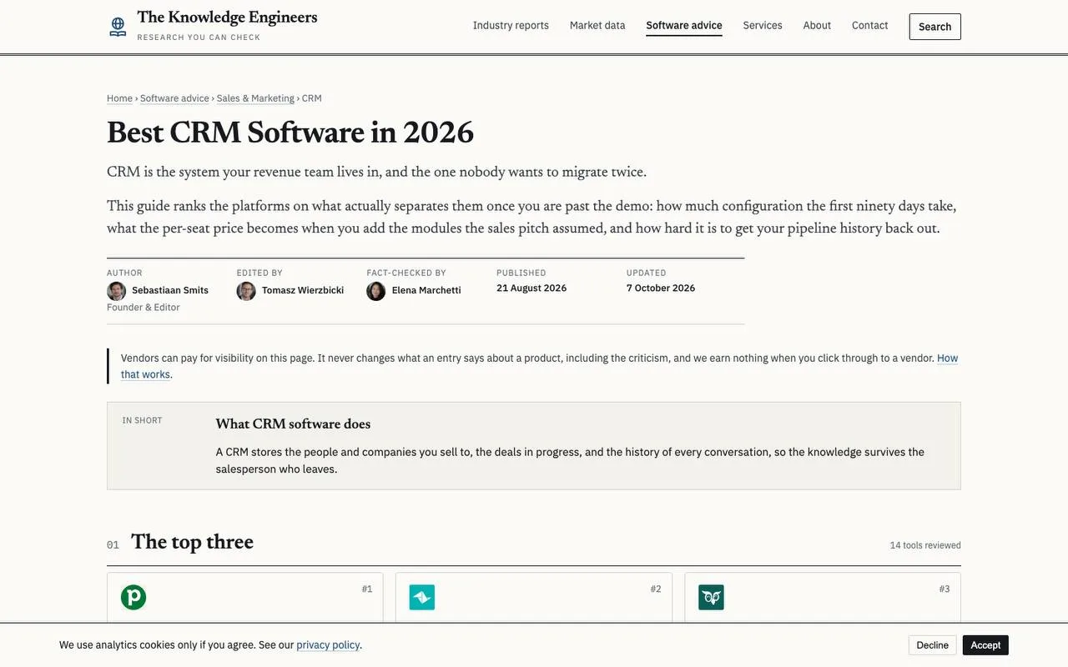The width and height of the screenshot is (1068, 667).
Task: Click fact-checker name Elena Marchetti
Action: click(426, 290)
